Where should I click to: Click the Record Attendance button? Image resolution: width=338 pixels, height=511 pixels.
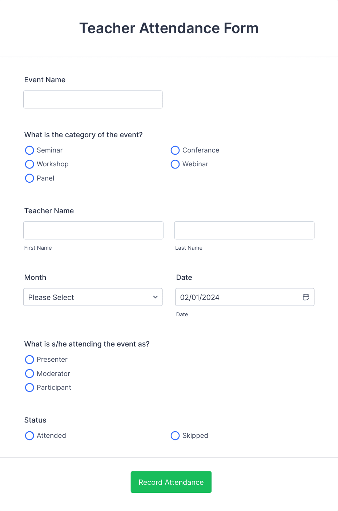(171, 482)
